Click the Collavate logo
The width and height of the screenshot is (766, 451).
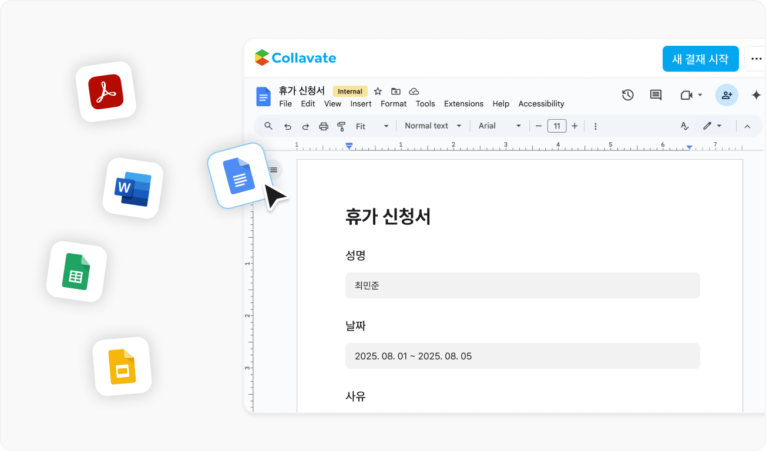point(295,58)
